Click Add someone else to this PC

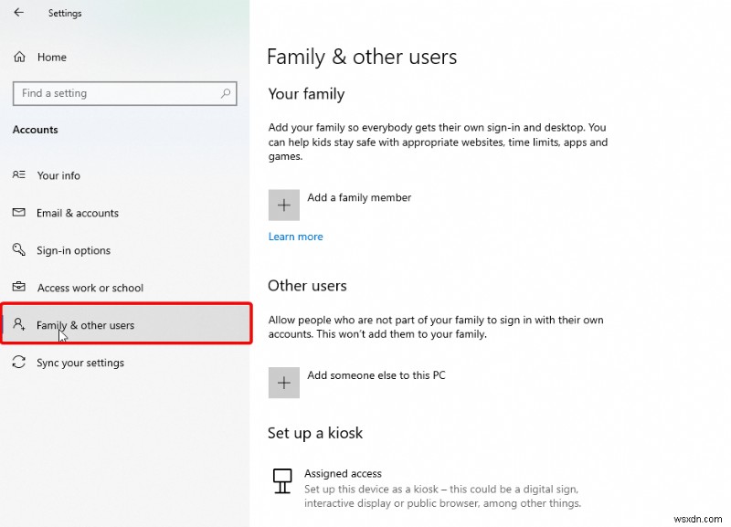coord(375,375)
